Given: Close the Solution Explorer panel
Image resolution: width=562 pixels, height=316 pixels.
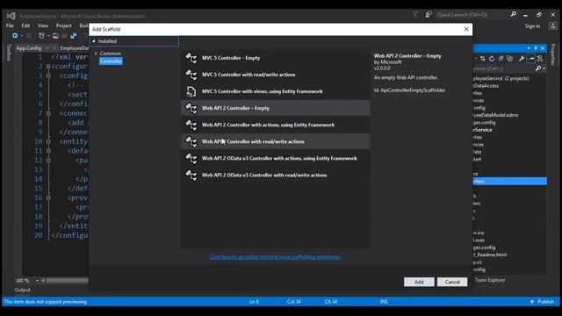Looking at the screenshot, I should pyautogui.click(x=543, y=48).
